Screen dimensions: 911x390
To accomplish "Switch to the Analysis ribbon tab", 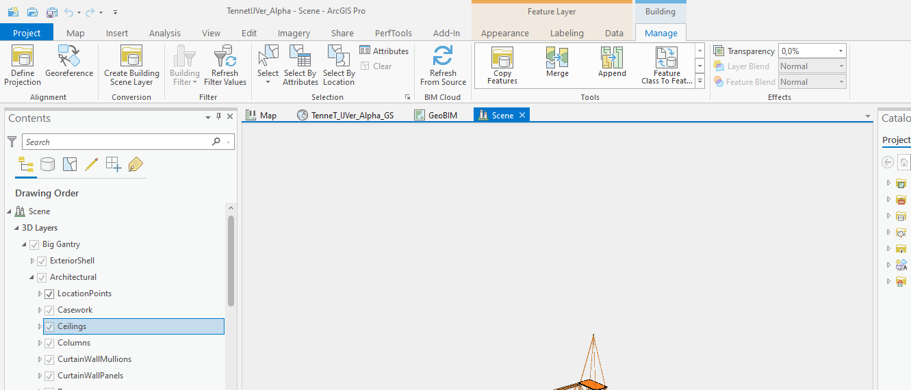I will (165, 33).
